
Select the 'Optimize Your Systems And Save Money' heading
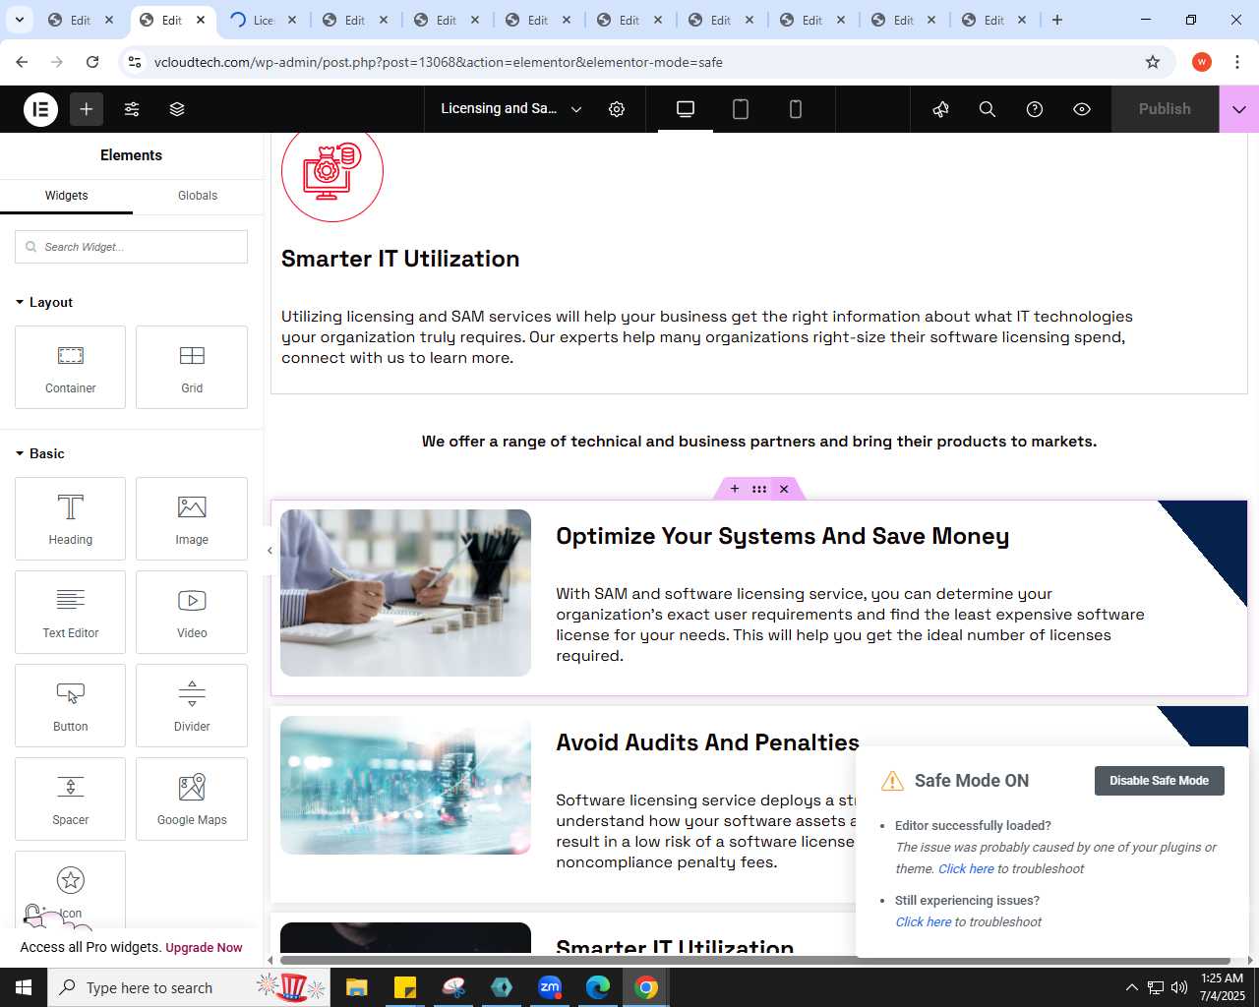pyautogui.click(x=783, y=536)
